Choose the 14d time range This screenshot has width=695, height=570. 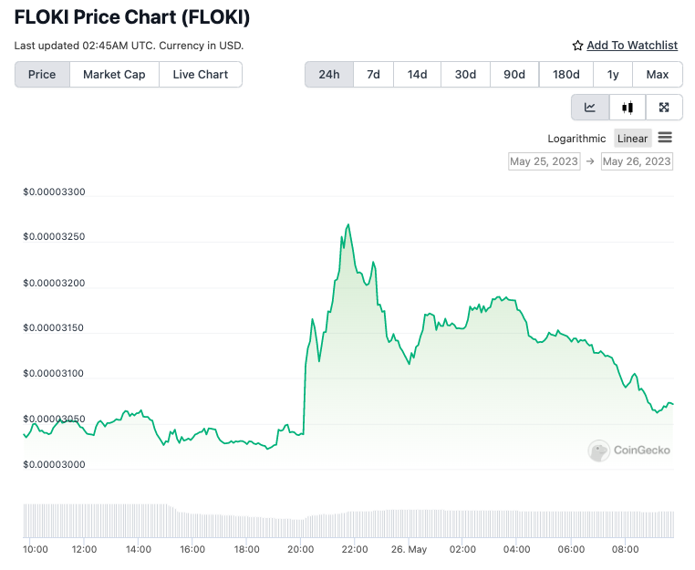417,75
